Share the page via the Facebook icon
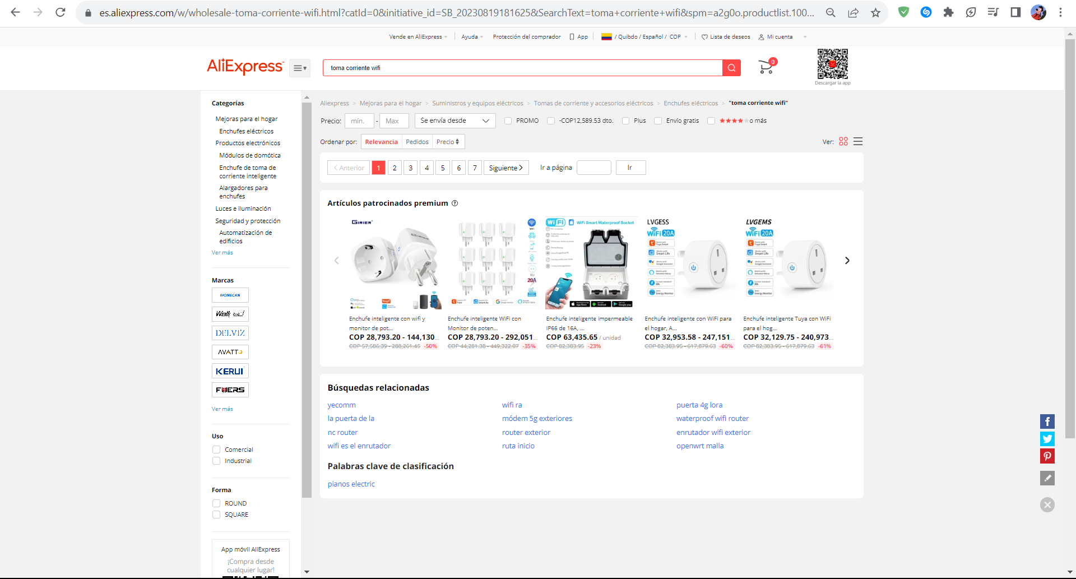This screenshot has width=1076, height=579. click(1047, 421)
